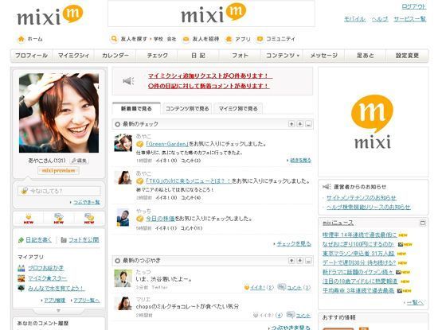
Task: Open the カレンダー menu item
Action: coord(115,56)
